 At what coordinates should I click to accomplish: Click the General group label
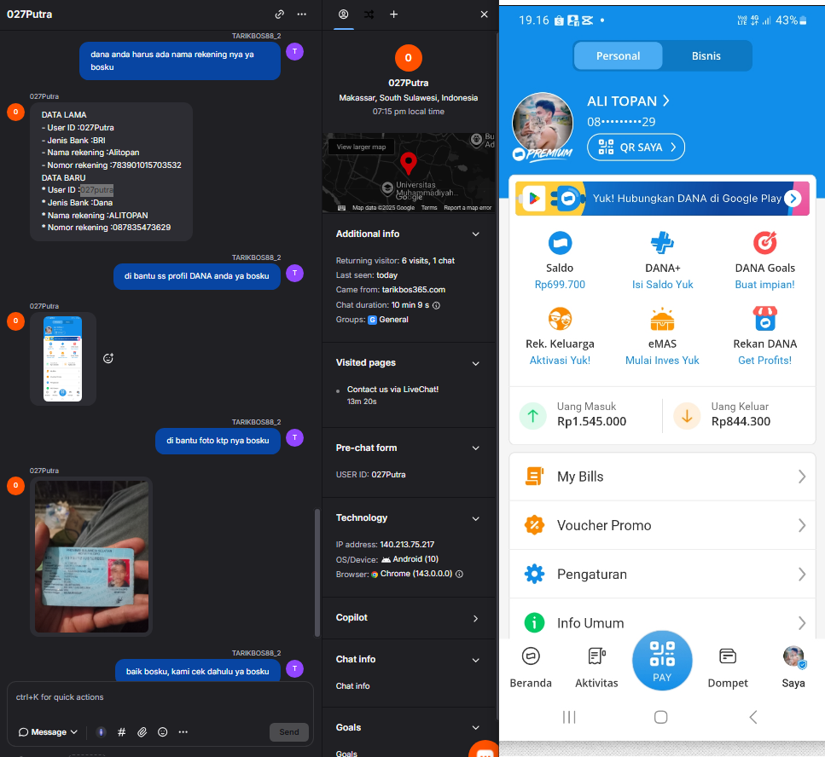pos(393,320)
